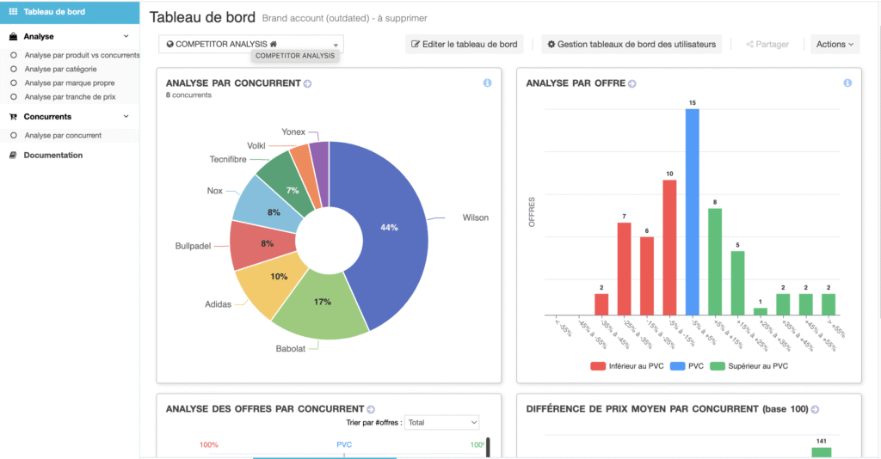Click the '8 concurrents' subtitle text
Image resolution: width=881 pixels, height=459 pixels.
[188, 95]
